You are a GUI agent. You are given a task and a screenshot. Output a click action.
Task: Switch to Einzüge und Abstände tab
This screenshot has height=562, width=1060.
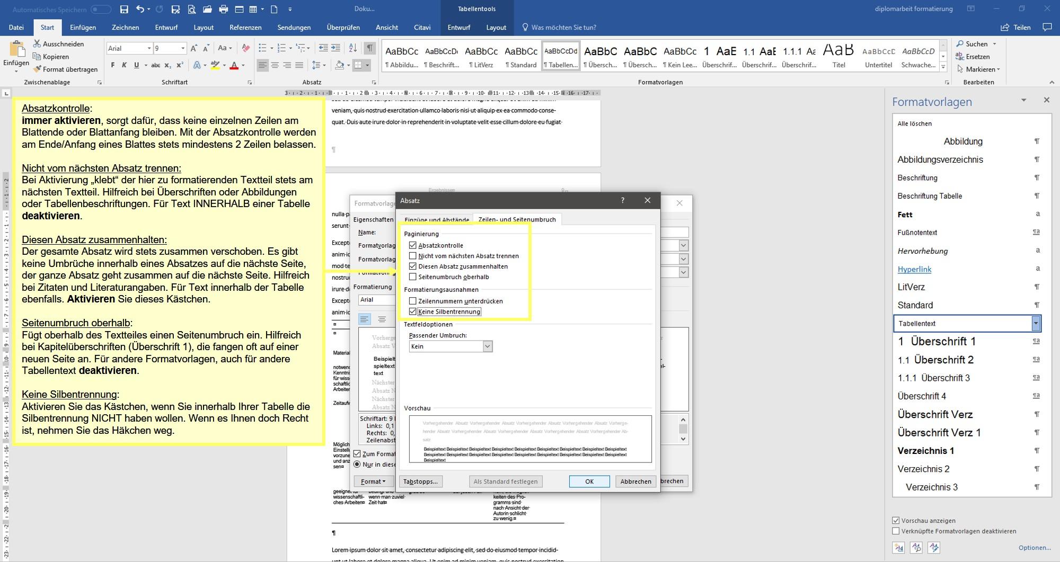click(x=437, y=219)
